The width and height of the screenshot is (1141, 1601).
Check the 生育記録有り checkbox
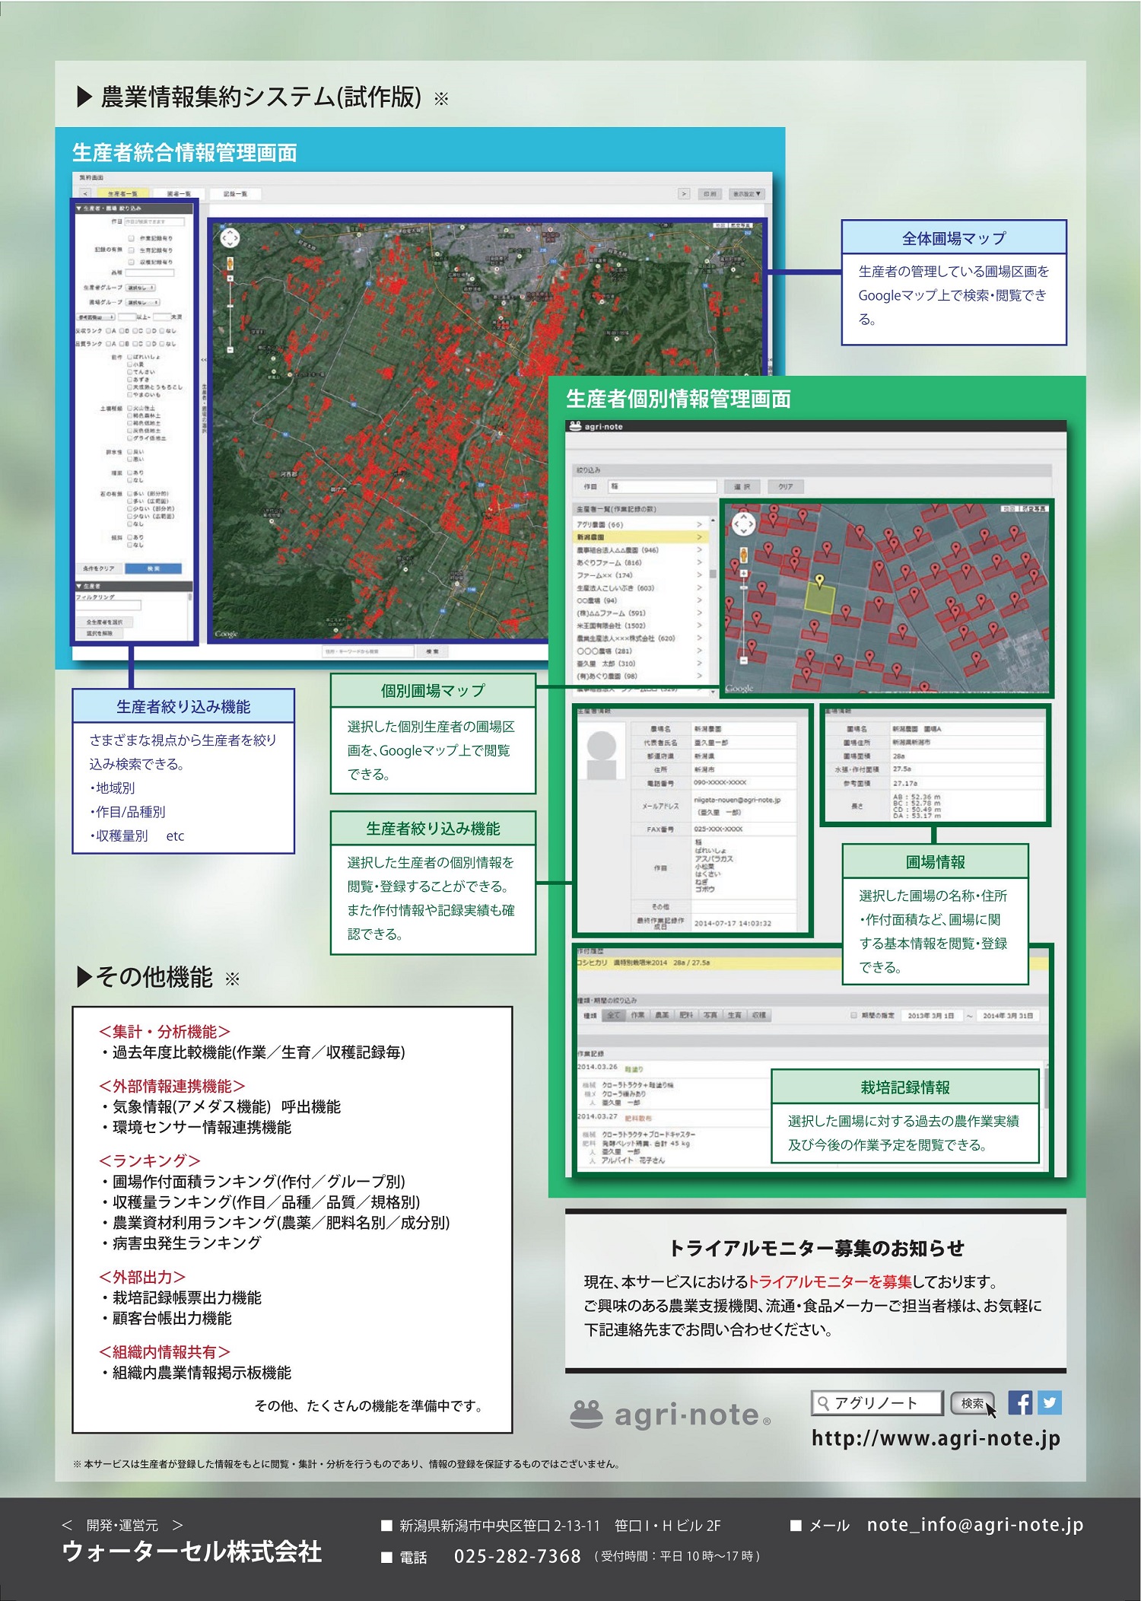click(132, 250)
